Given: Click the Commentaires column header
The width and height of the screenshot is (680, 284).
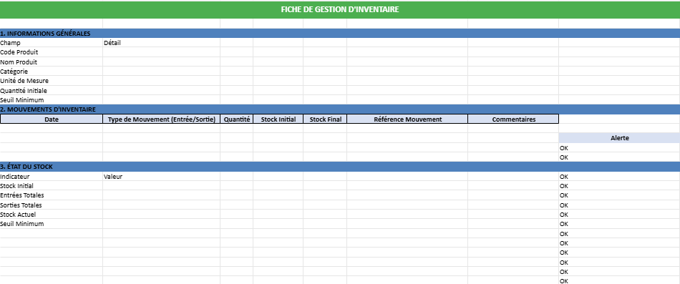Looking at the screenshot, I should pos(513,119).
